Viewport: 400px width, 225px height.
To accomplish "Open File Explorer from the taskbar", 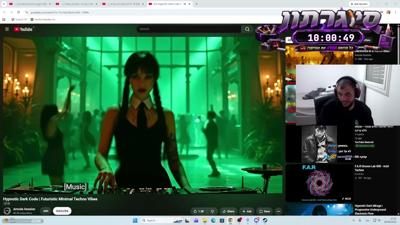I will (205, 220).
